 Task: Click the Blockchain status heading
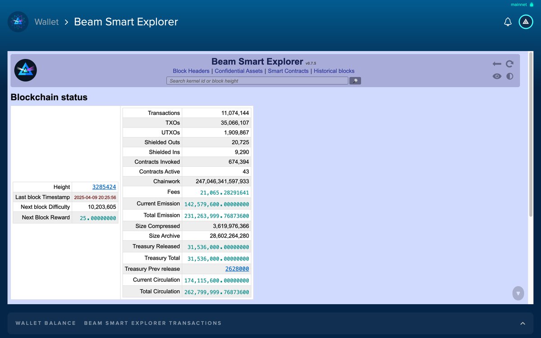coord(49,97)
